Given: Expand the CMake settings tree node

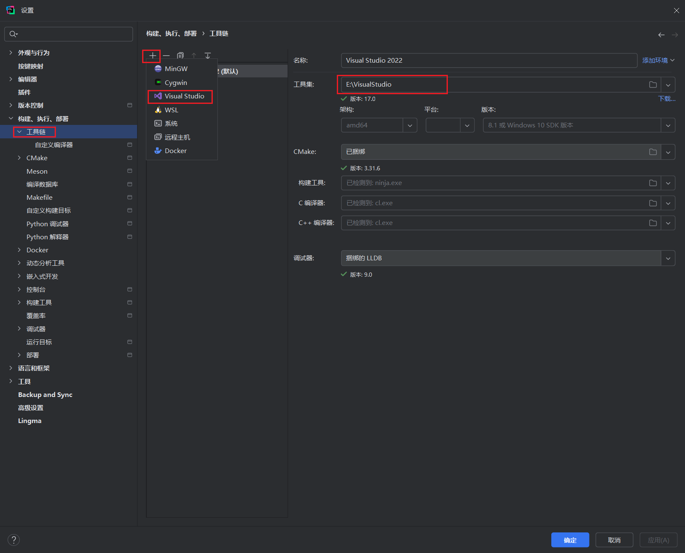Looking at the screenshot, I should point(19,158).
